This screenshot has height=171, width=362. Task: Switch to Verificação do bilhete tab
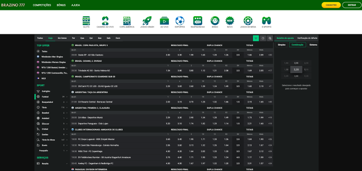point(307,38)
